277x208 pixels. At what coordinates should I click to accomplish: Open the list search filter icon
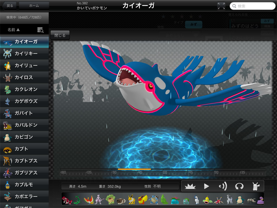(x=40, y=30)
